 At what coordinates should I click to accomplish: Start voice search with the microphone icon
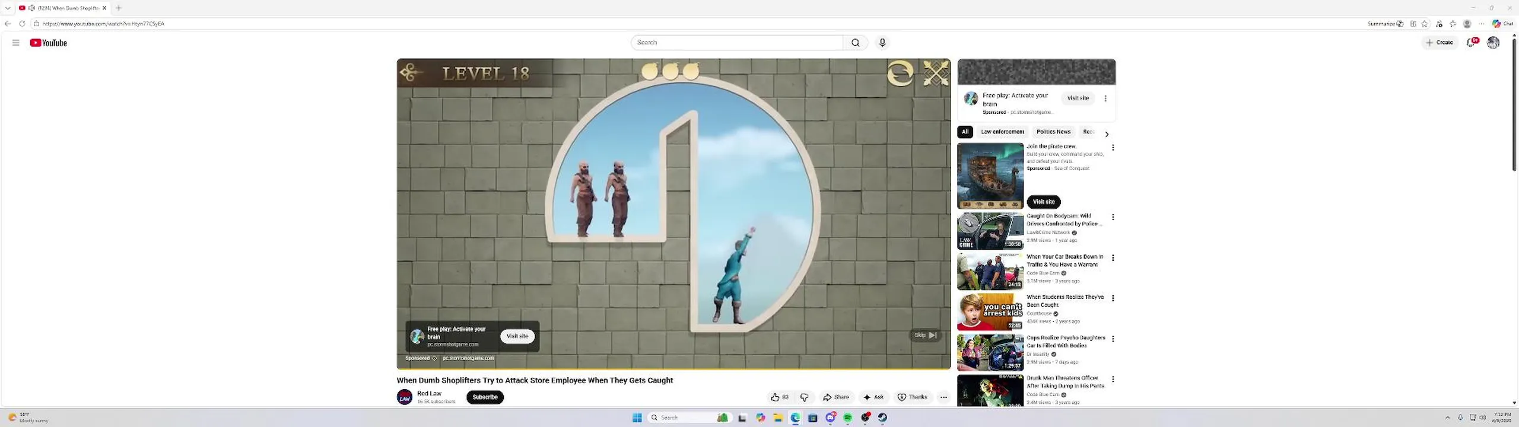pos(882,43)
